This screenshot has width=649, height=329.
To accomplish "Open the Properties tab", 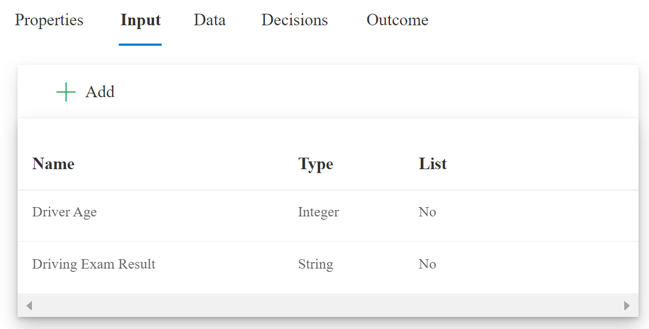I will (x=49, y=20).
